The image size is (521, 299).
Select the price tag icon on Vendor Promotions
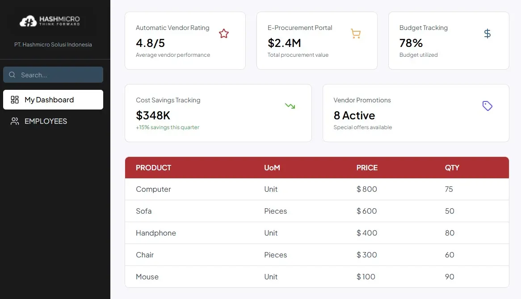487,106
